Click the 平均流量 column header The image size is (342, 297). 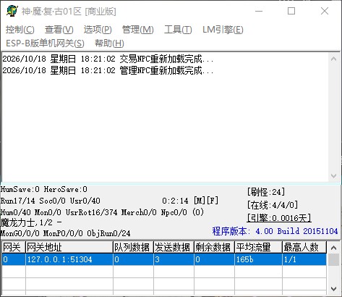pyautogui.click(x=258, y=247)
